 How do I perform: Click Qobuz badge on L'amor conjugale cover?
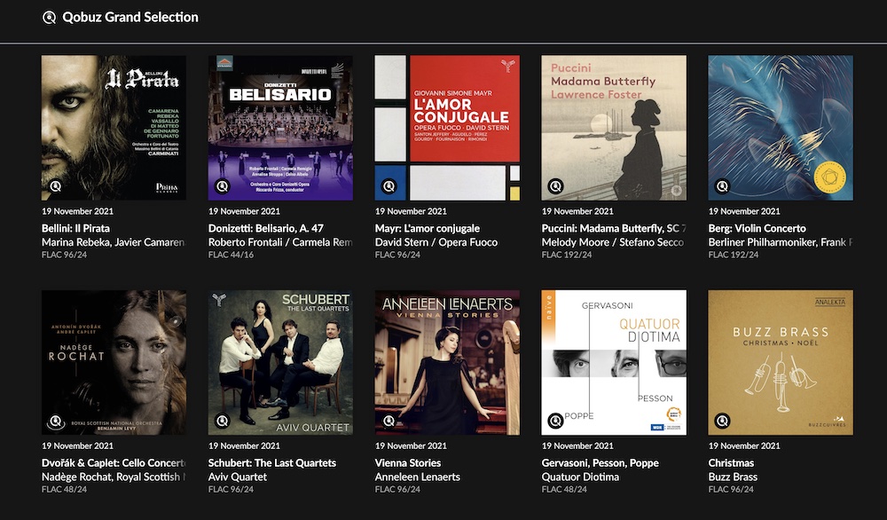pyautogui.click(x=389, y=185)
